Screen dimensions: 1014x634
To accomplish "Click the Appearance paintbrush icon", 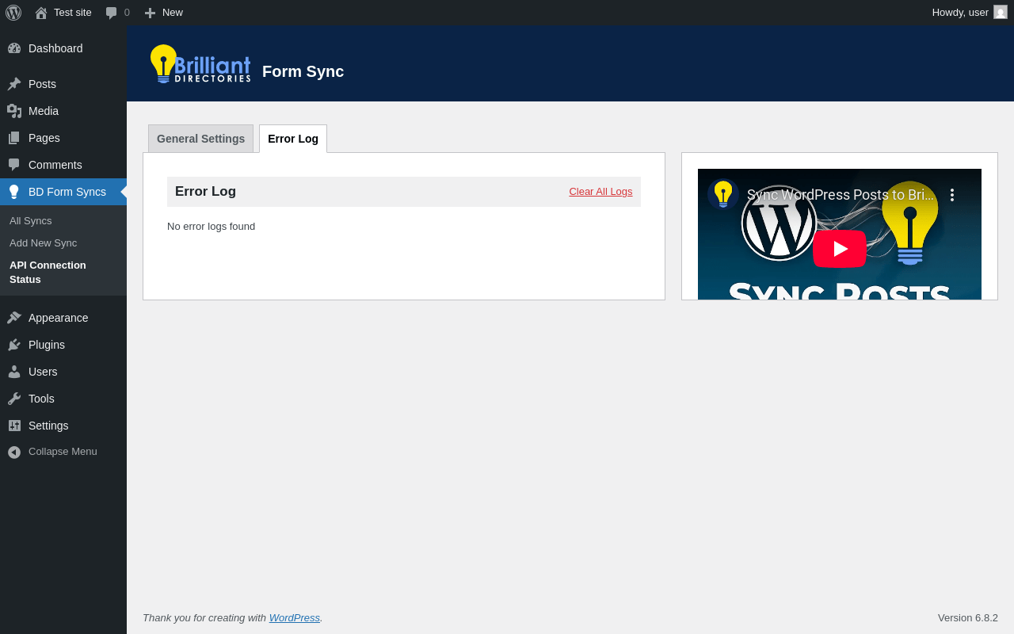I will coord(14,318).
